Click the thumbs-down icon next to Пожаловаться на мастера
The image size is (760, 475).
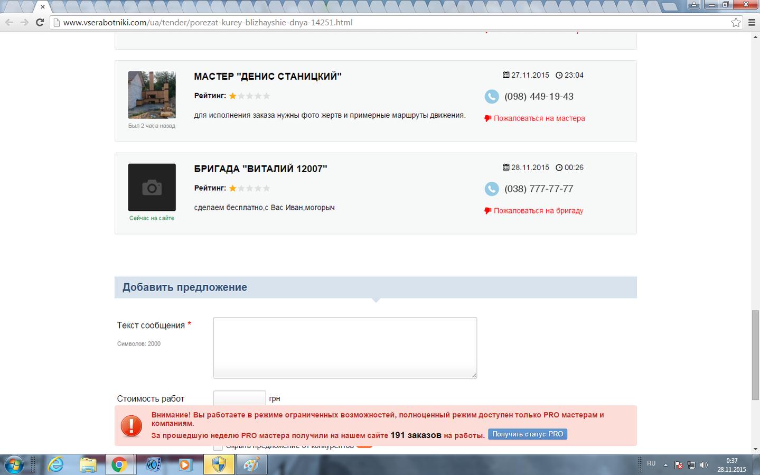(488, 118)
